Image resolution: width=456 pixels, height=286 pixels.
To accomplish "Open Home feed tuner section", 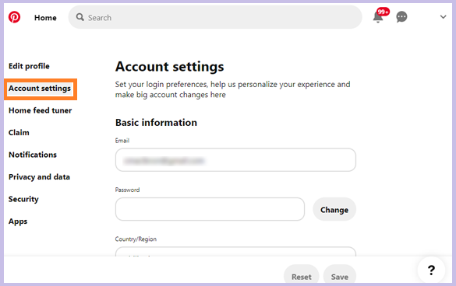I will click(x=40, y=110).
